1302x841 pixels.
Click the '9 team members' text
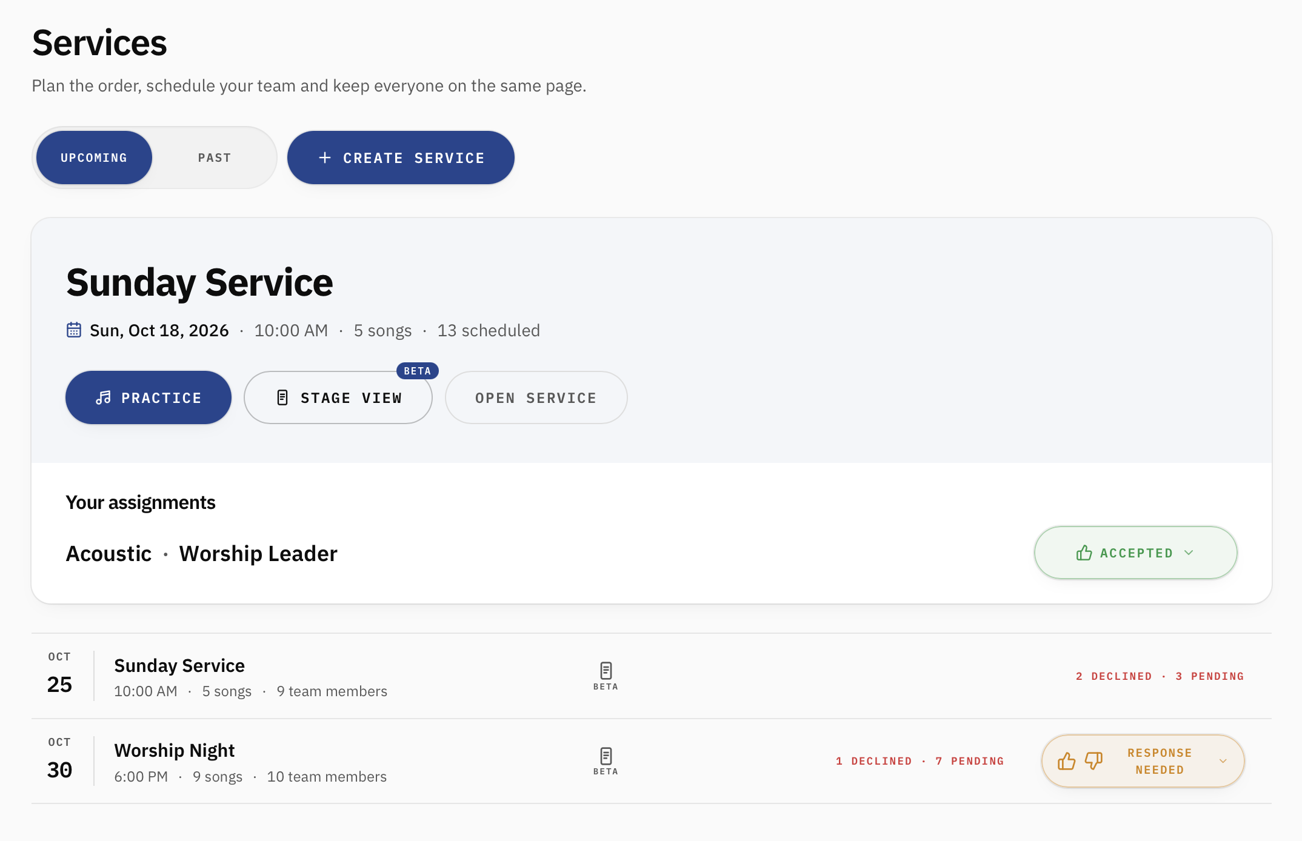click(332, 691)
